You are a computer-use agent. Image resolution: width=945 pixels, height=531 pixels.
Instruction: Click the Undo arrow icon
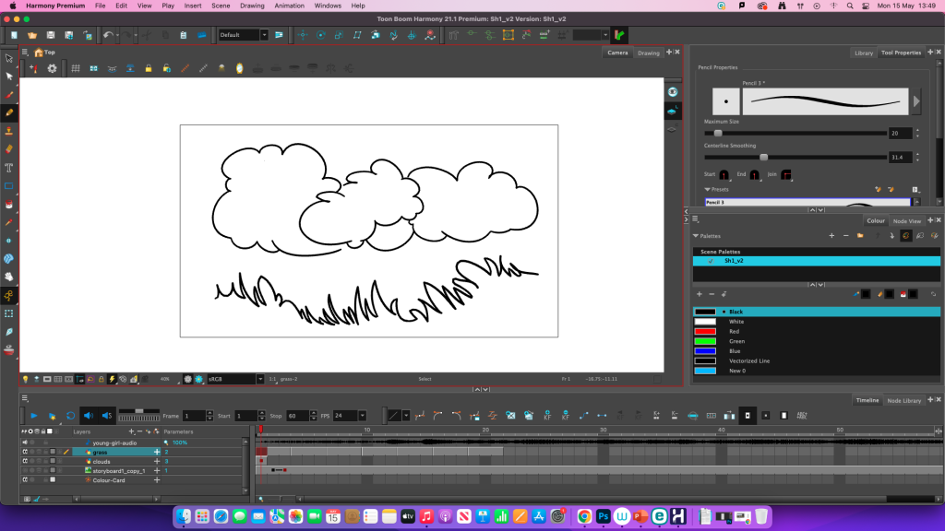[x=108, y=35]
